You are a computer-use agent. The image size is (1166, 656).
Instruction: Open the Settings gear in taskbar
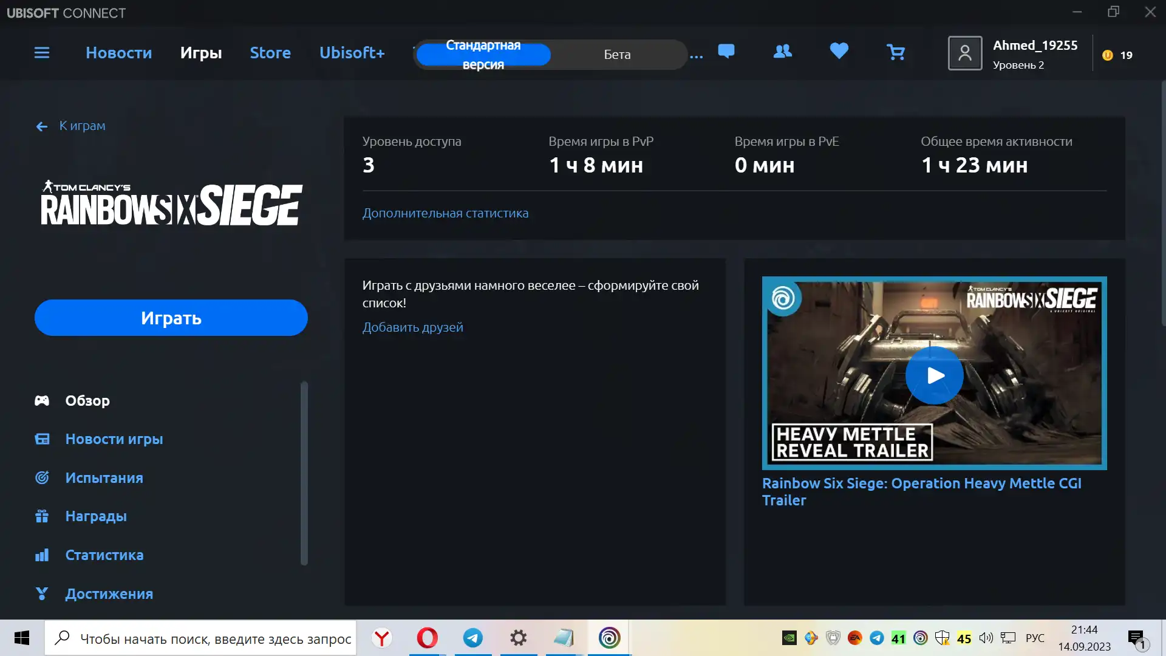point(519,638)
